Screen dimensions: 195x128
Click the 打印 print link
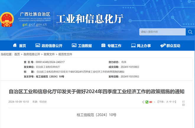pyautogui.click(x=183, y=103)
